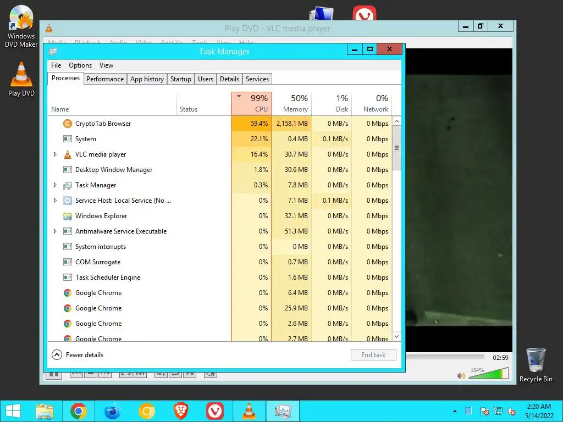This screenshot has height=422, width=563.
Task: Launch the Vivaldi browser taskbar icon
Action: pyautogui.click(x=215, y=411)
